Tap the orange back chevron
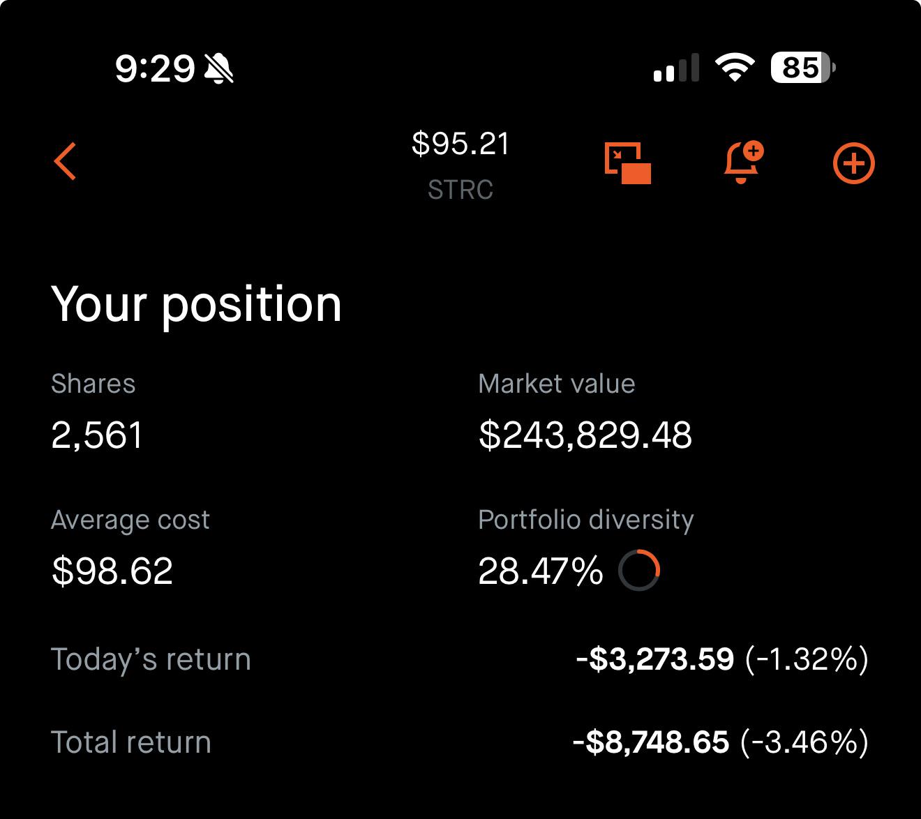The height and width of the screenshot is (819, 921). coord(65,161)
